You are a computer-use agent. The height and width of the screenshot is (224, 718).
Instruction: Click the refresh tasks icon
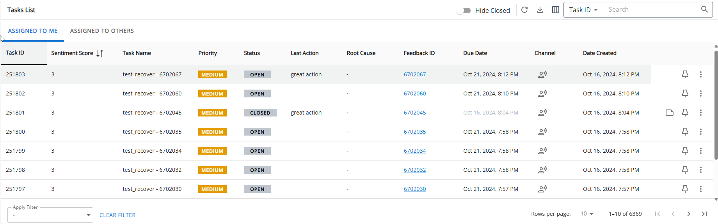[x=524, y=10]
